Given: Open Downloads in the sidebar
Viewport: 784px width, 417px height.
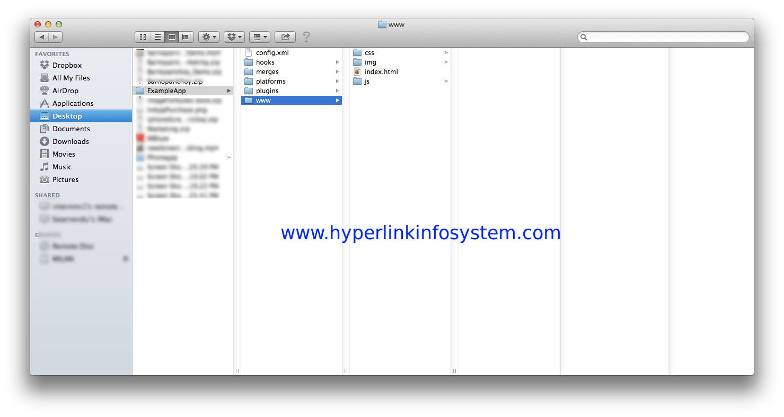Looking at the screenshot, I should coord(81,141).
